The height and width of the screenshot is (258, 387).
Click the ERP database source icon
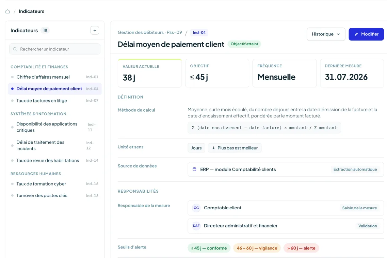pyautogui.click(x=194, y=170)
